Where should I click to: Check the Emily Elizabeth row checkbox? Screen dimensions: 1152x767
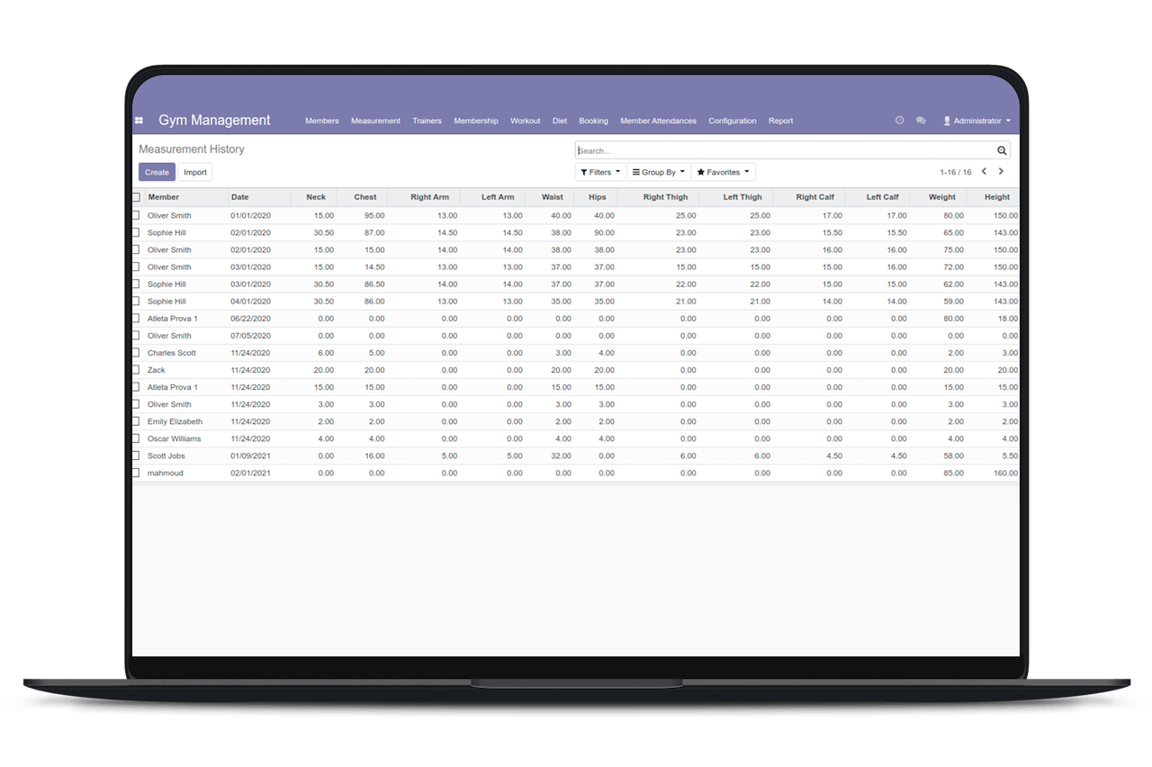click(136, 421)
